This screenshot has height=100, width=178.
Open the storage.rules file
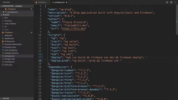[x=9, y=59]
